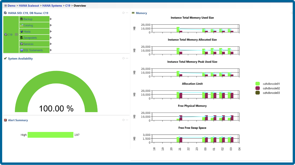Click the Hosts globe icon
Viewport: 295px width, 165px height.
pos(22,31)
